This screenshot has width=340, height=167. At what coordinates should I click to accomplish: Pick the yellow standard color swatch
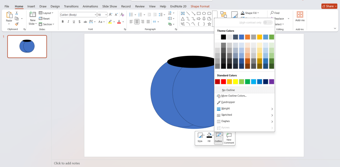pyautogui.click(x=235, y=82)
